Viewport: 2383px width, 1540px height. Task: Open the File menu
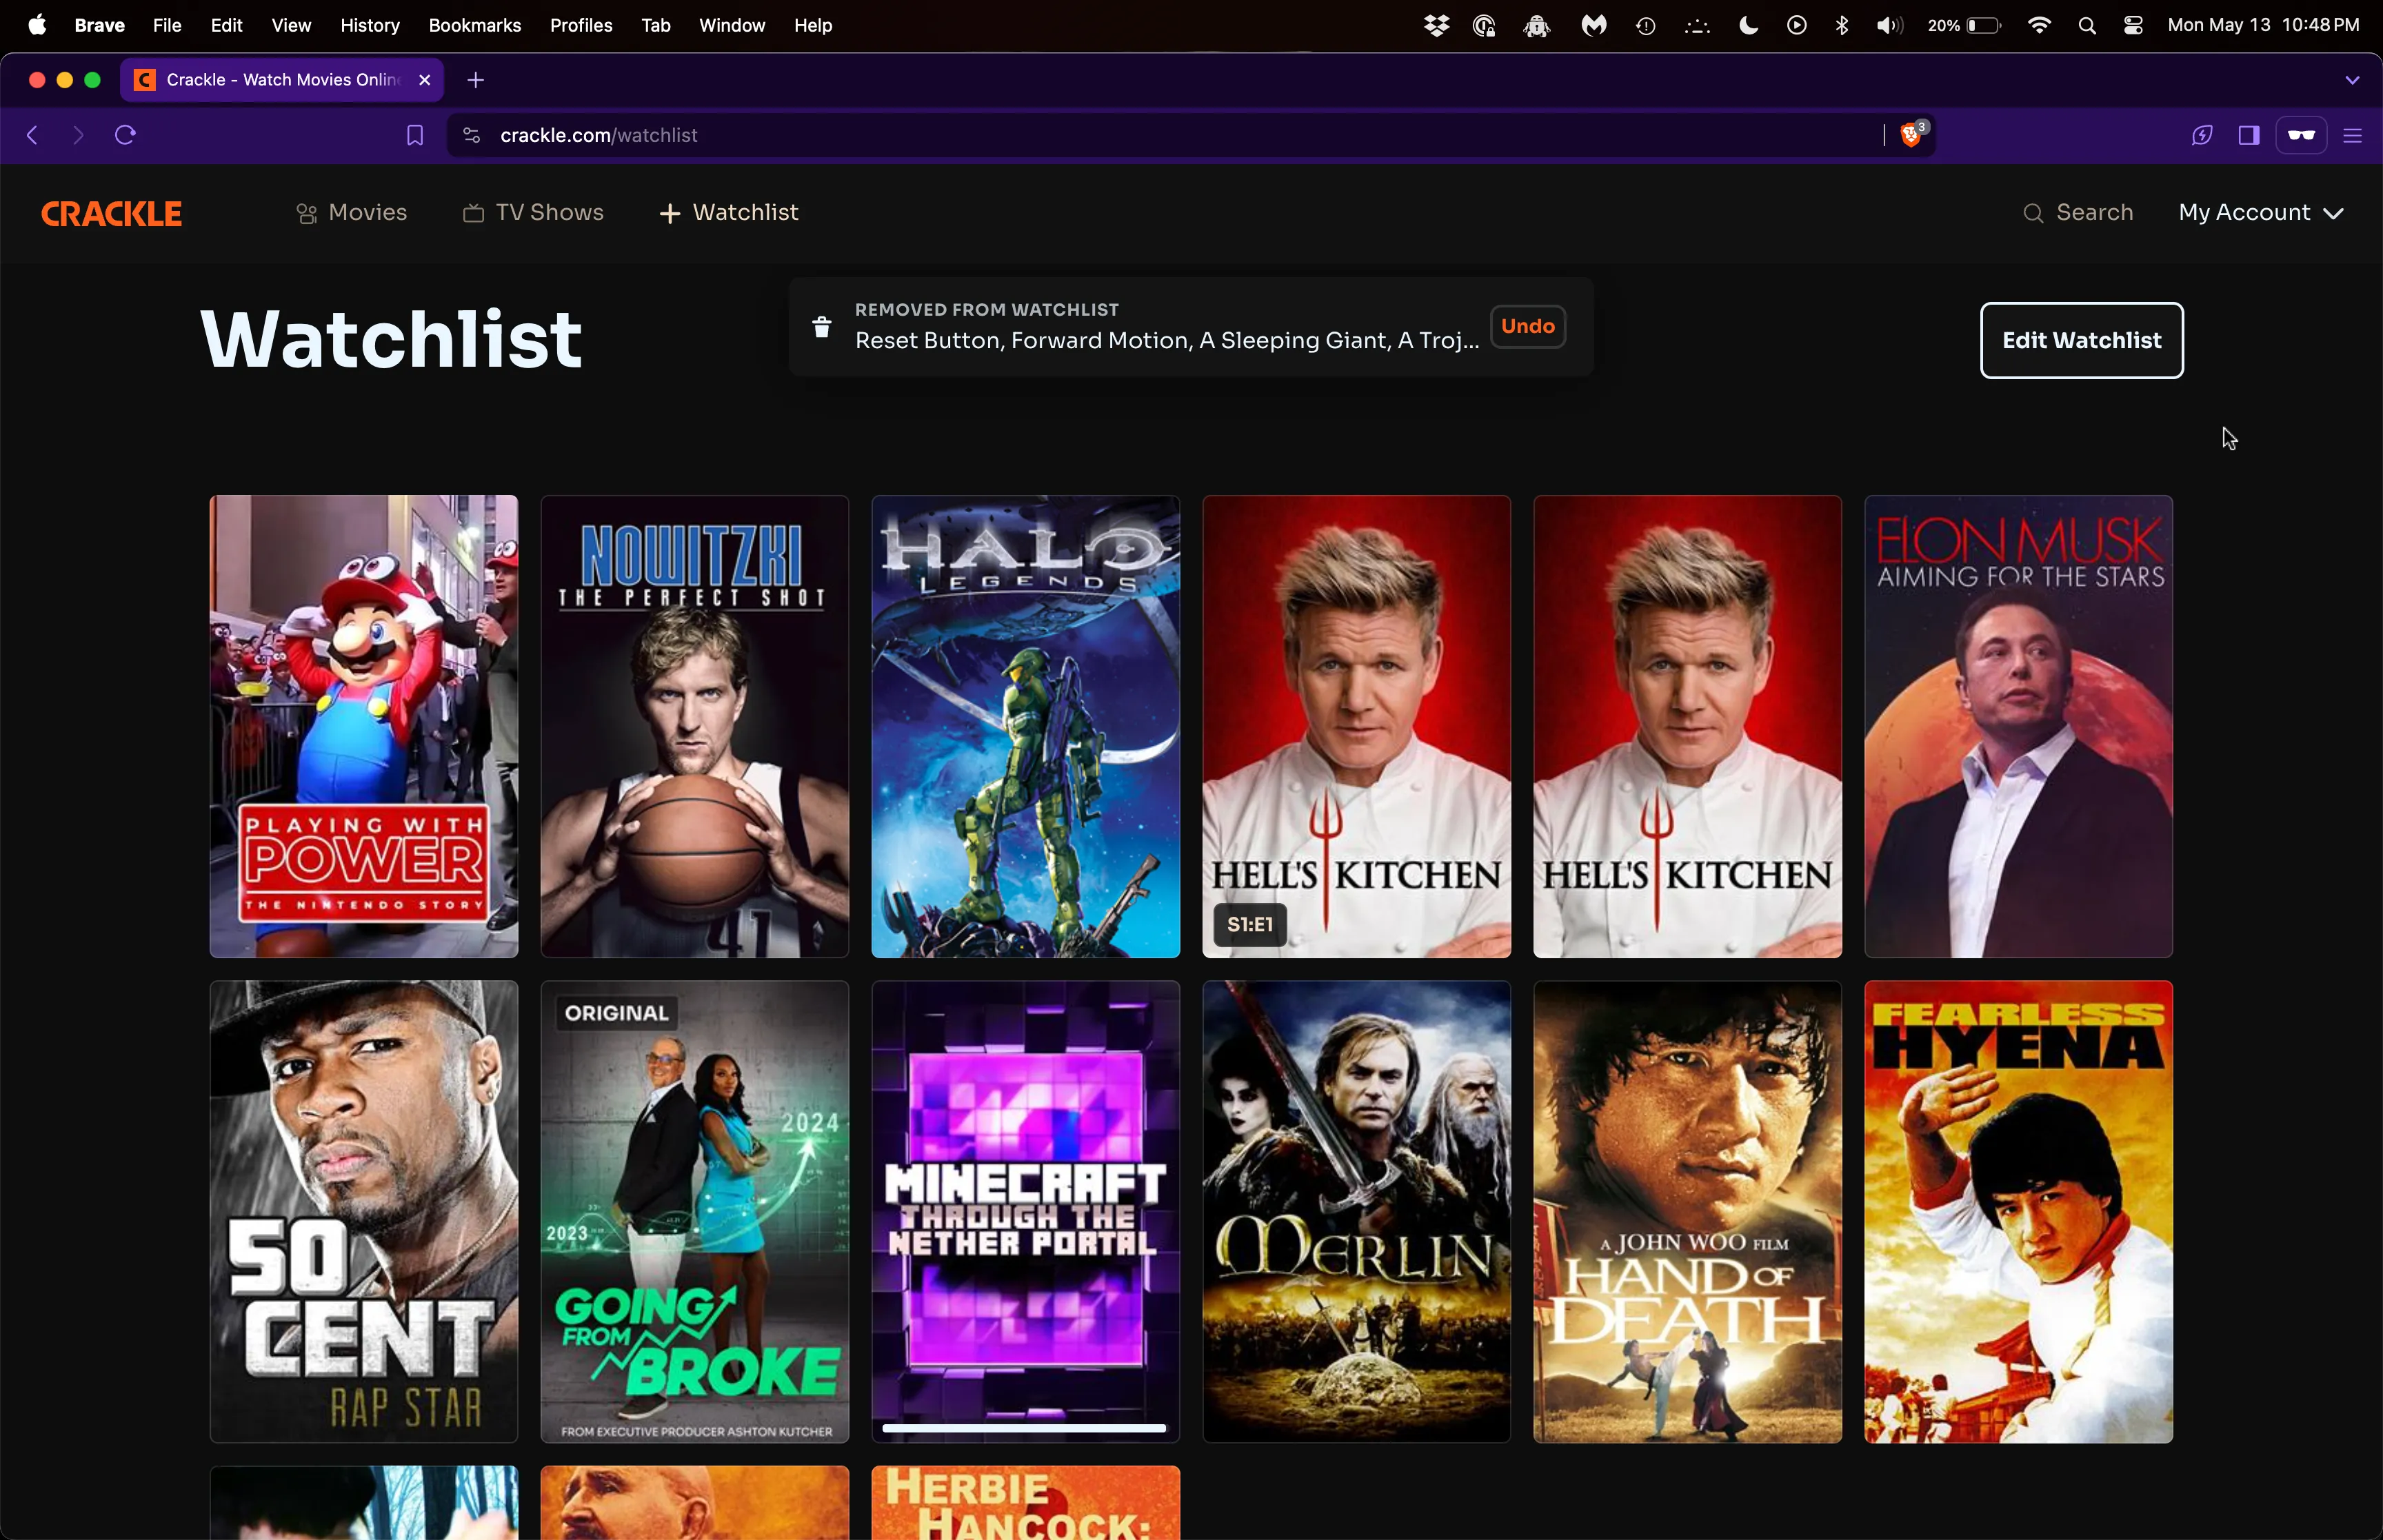click(167, 25)
